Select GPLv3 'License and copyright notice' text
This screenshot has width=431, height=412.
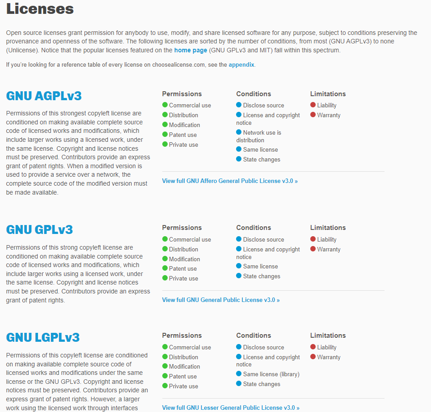pyautogui.click(x=268, y=253)
